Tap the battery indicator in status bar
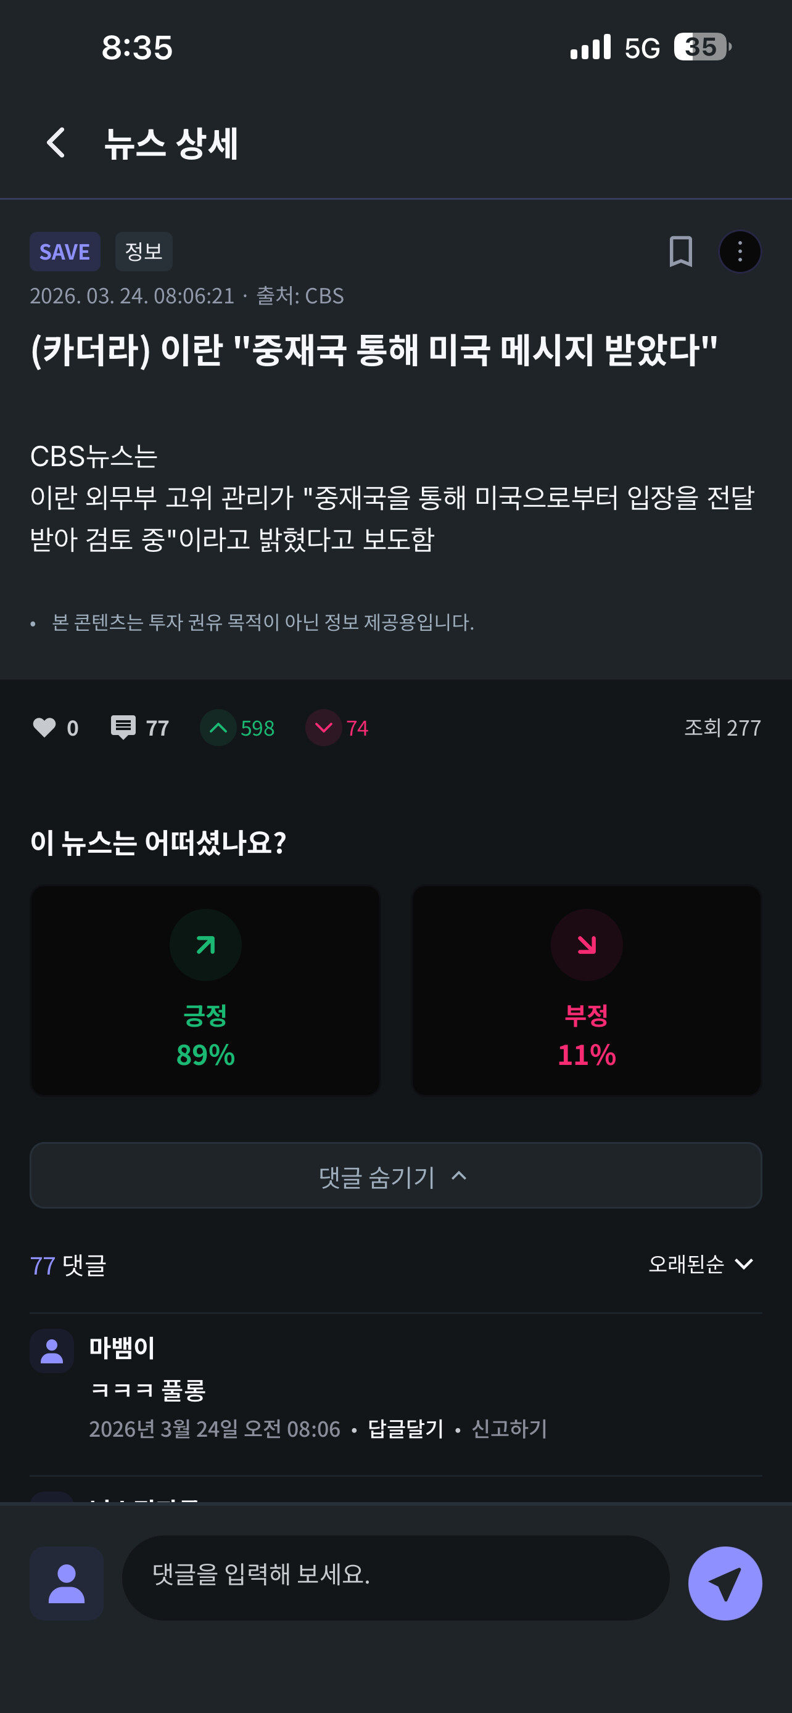Image resolution: width=792 pixels, height=1713 pixels. 702,47
